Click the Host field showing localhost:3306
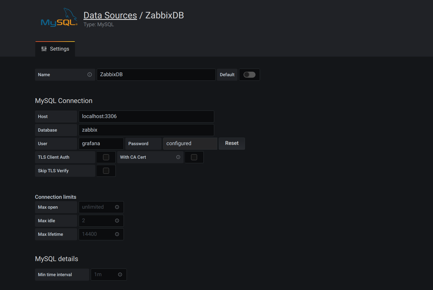This screenshot has height=290, width=433. pos(146,116)
